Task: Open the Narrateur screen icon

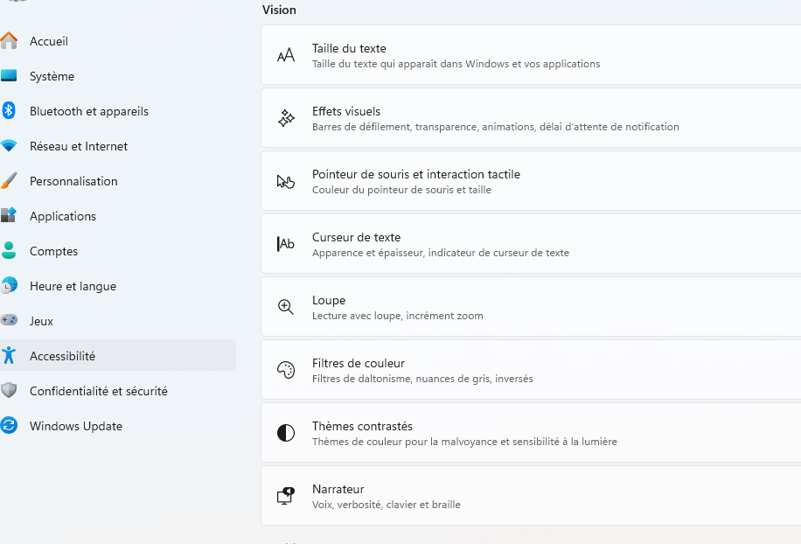Action: click(x=286, y=496)
